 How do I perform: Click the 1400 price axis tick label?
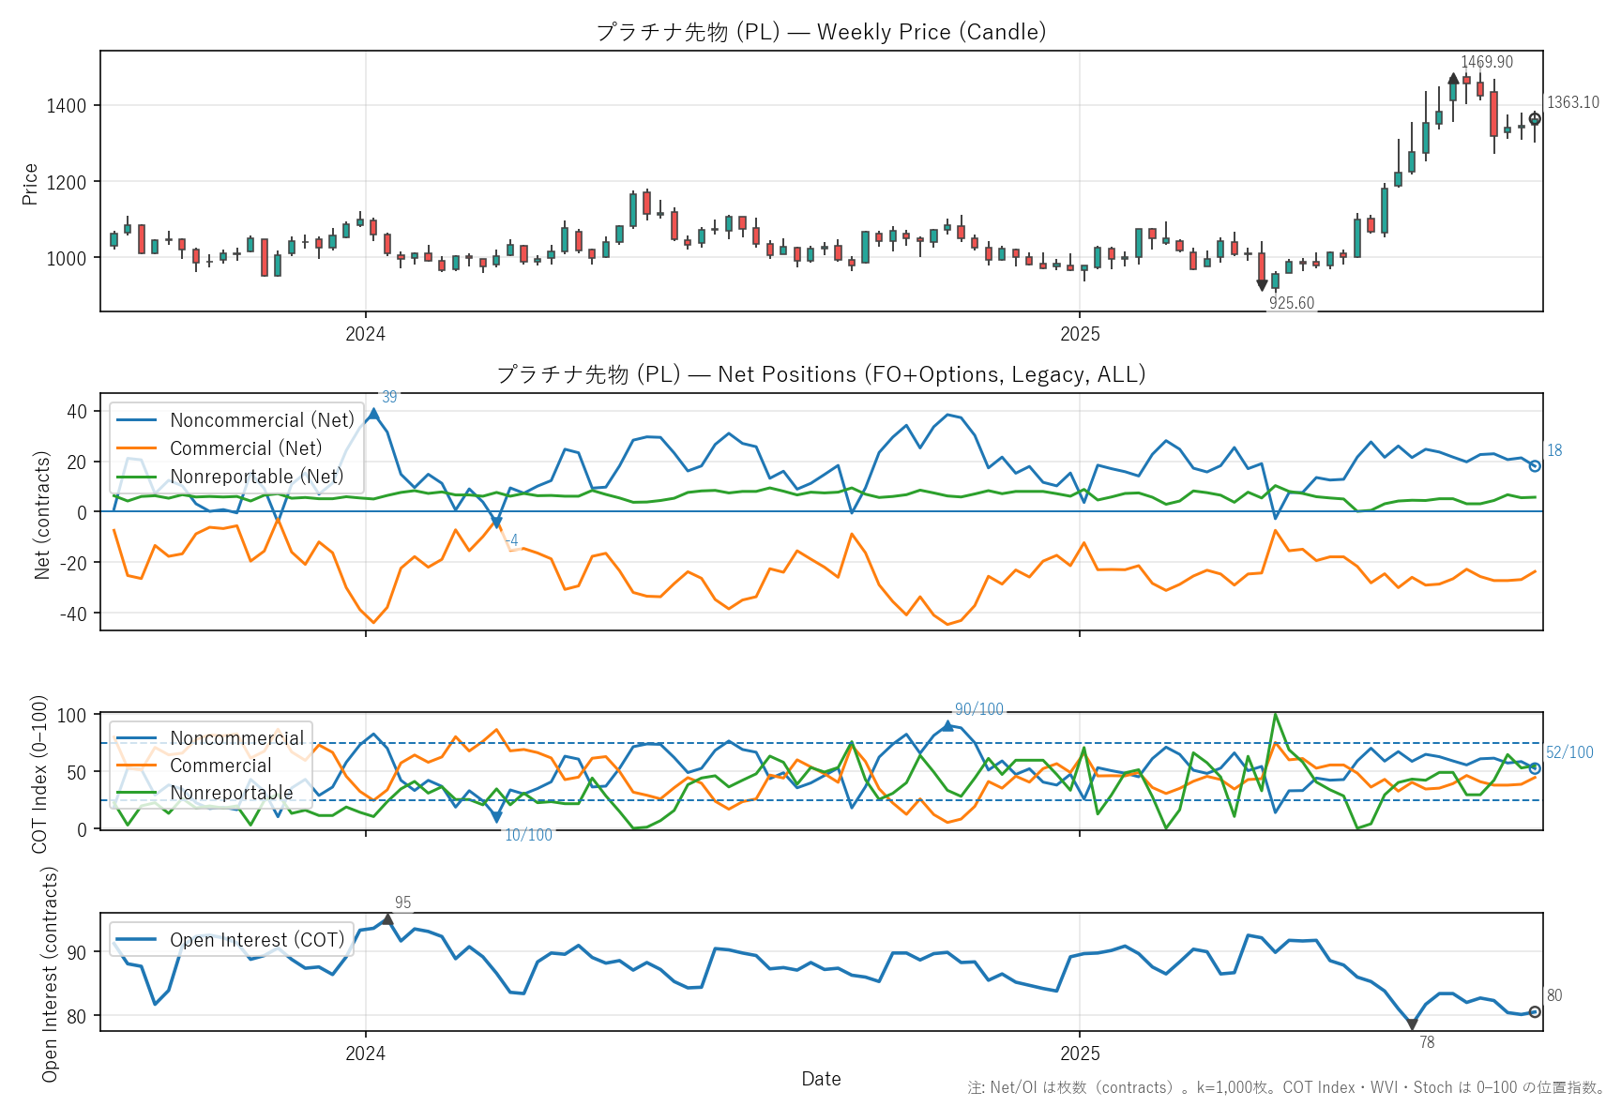click(x=67, y=106)
